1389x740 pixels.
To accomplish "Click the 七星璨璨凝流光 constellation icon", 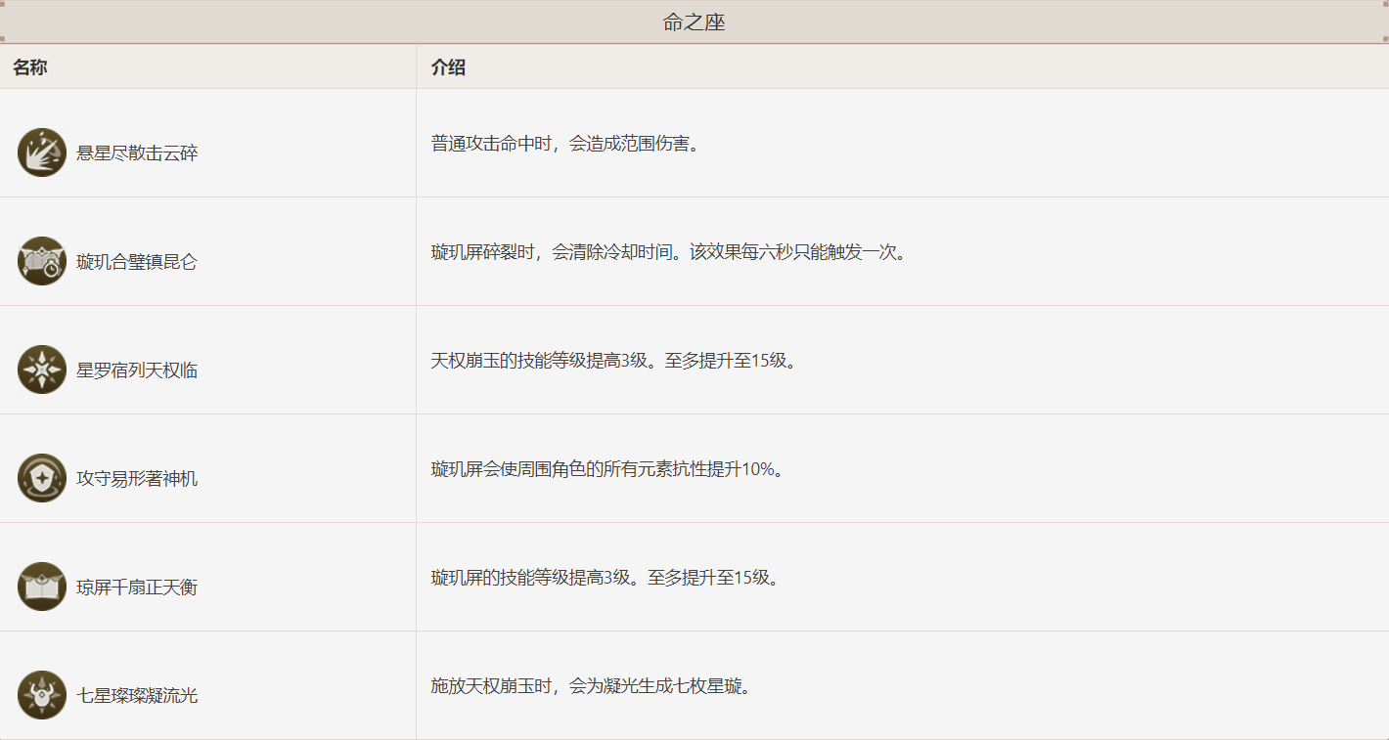I will click(42, 695).
